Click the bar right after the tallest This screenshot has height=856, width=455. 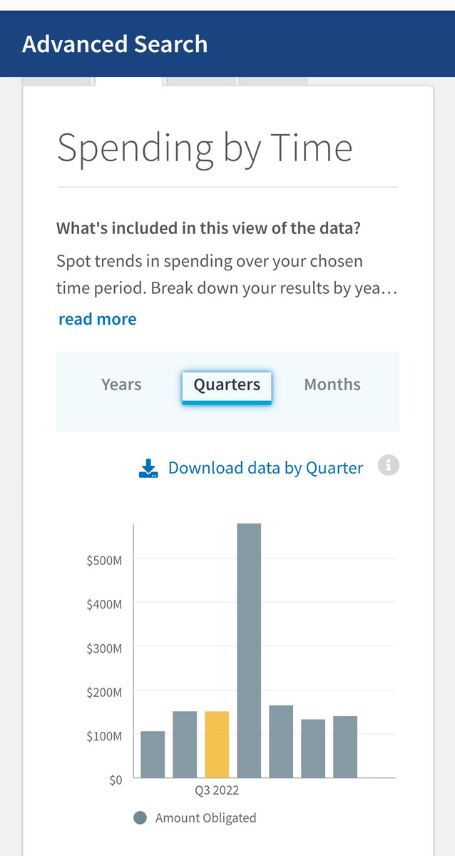[x=281, y=741]
